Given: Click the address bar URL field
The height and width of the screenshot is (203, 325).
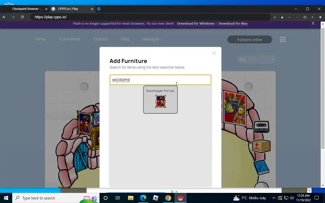Looking at the screenshot, I should [150, 17].
